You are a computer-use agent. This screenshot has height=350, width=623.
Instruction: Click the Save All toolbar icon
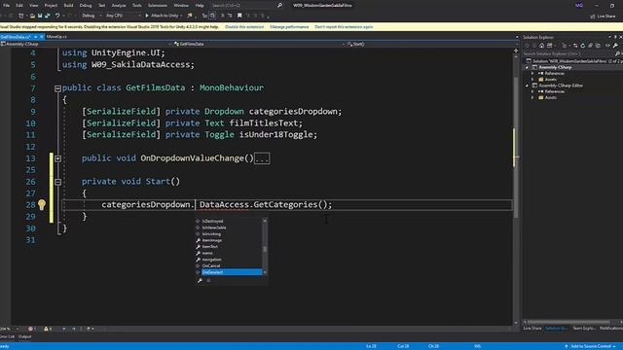(48, 16)
